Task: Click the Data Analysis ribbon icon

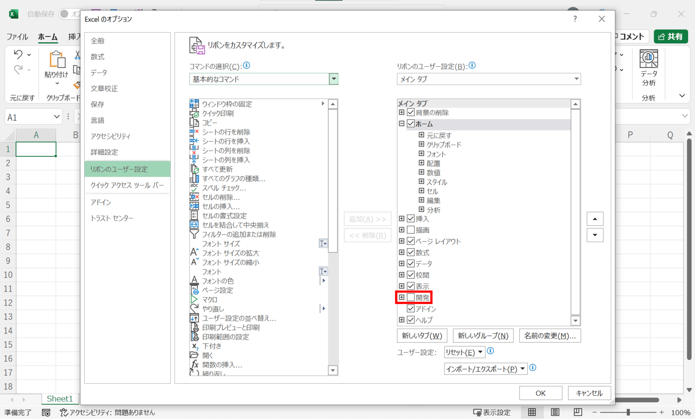Action: tap(649, 59)
